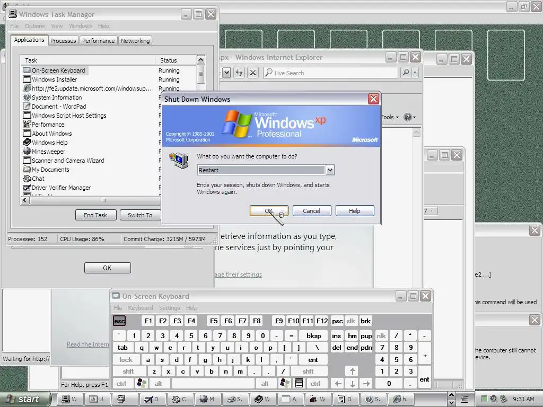Open the address bar dropdown in Internet Explorer
The height and width of the screenshot is (407, 543).
click(x=226, y=73)
